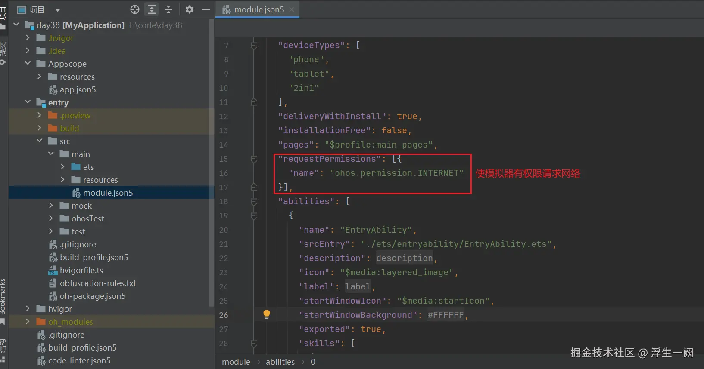Click fold end marker at line 17
Image resolution: width=704 pixels, height=369 pixels.
point(254,187)
